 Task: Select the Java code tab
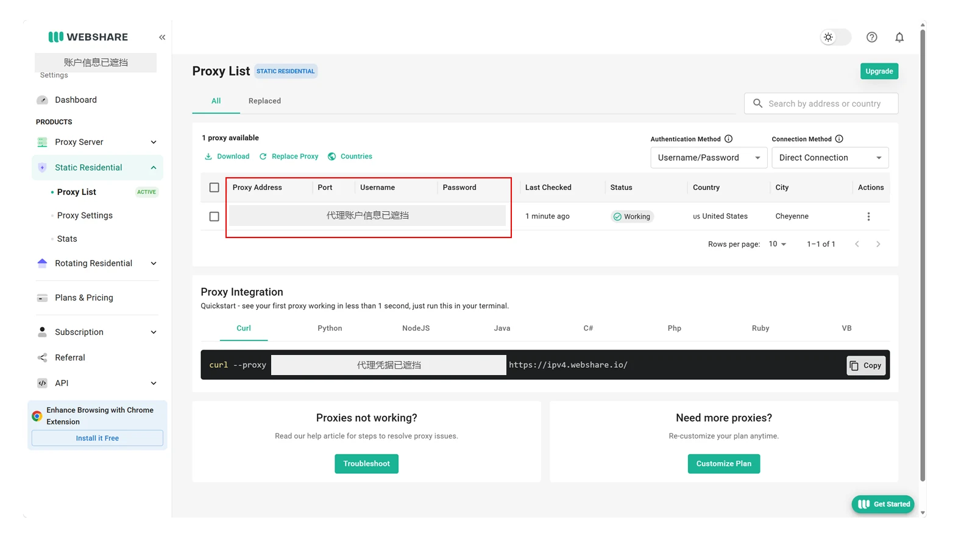(x=502, y=328)
